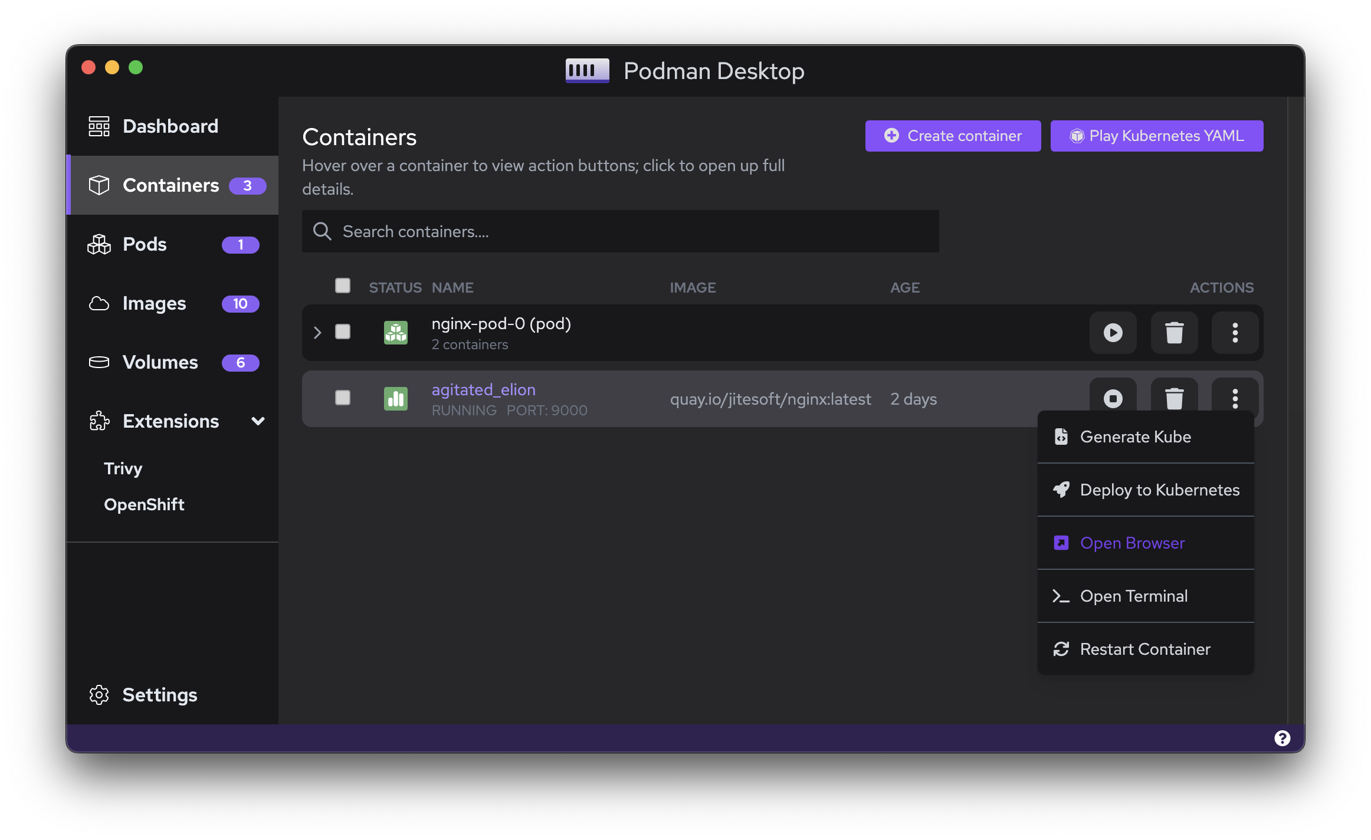Image resolution: width=1371 pixels, height=840 pixels.
Task: Check the nginx-pod-0 row checkbox
Action: click(343, 332)
